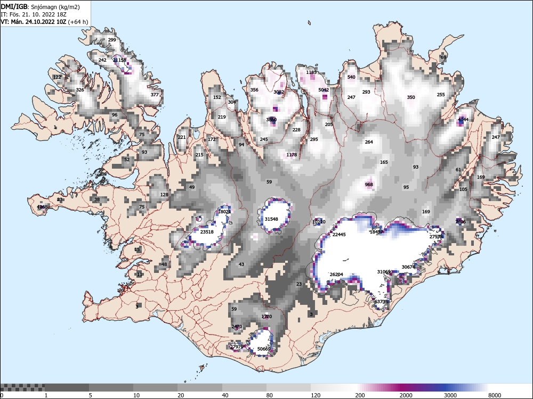533x399 pixels.
Task: Click the snow value '1185'
Action: [311, 72]
